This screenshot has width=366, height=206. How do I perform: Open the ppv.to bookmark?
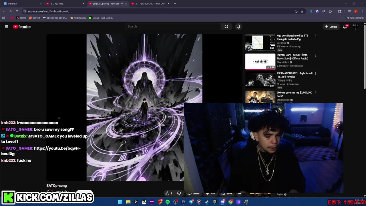pyautogui.click(x=55, y=18)
